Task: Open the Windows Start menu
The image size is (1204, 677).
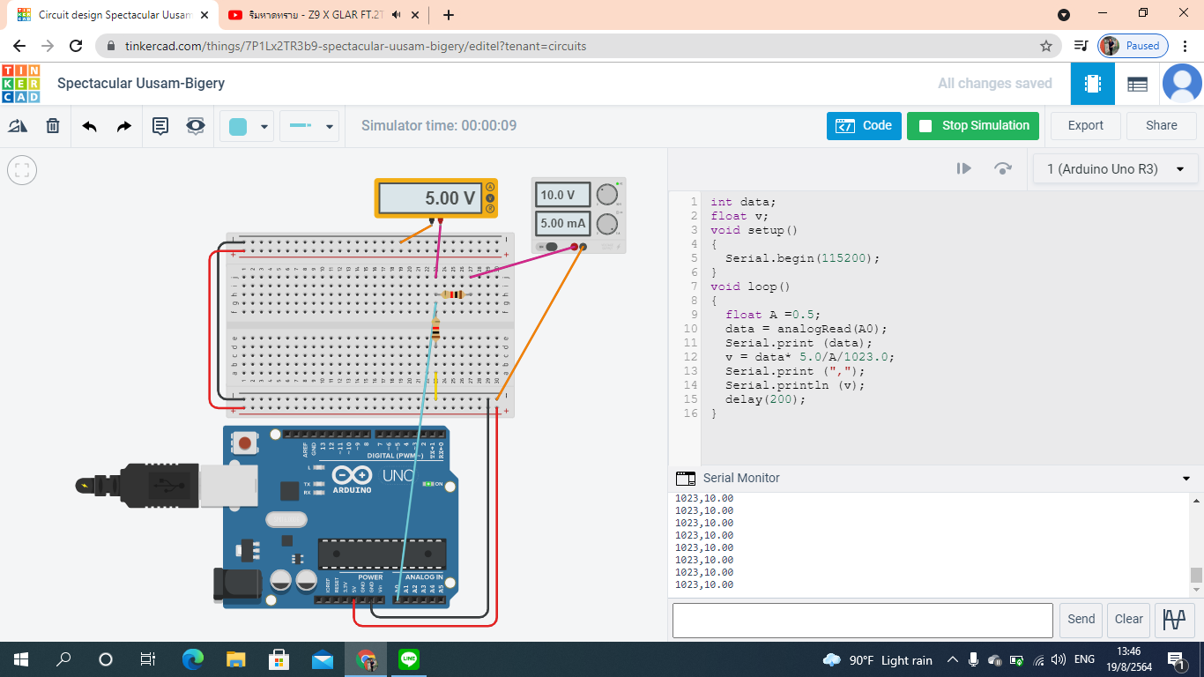Action: coord(20,659)
